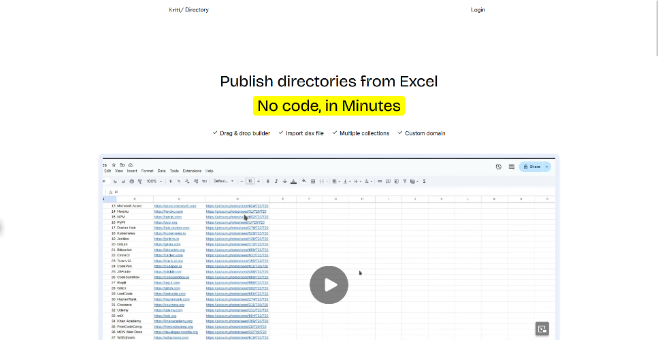
Task: Click the font size field showing 10
Action: tap(250, 182)
